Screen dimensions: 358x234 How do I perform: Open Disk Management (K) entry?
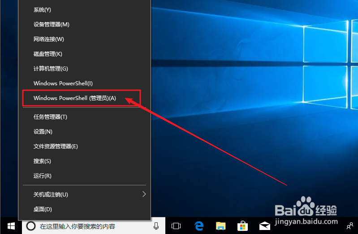[x=85, y=54]
